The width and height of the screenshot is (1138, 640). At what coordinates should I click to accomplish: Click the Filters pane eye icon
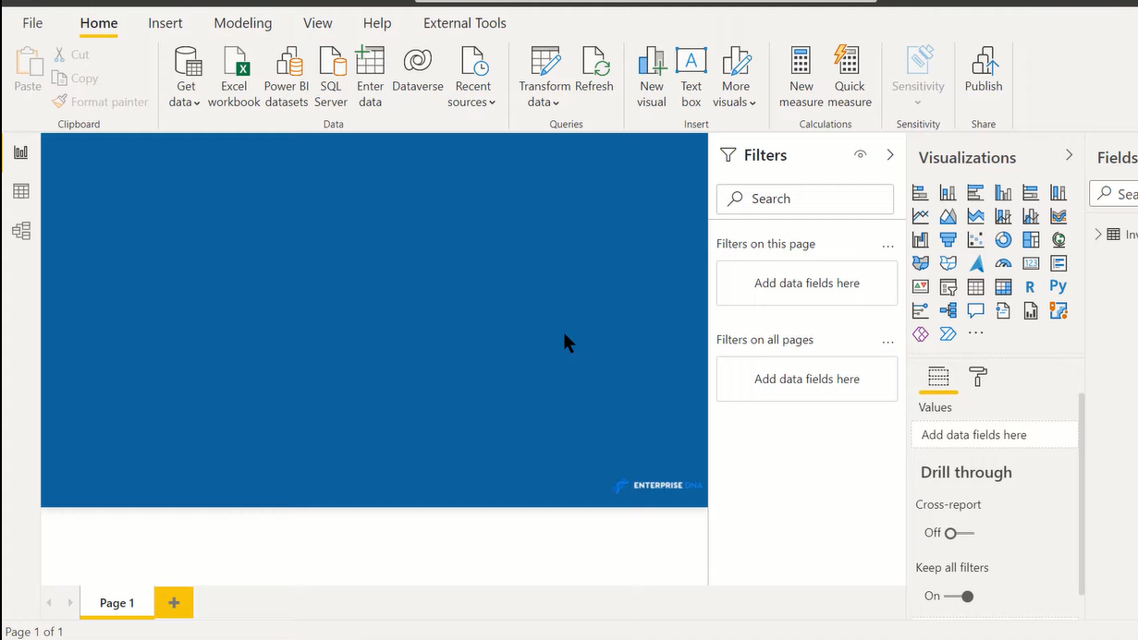tap(861, 155)
